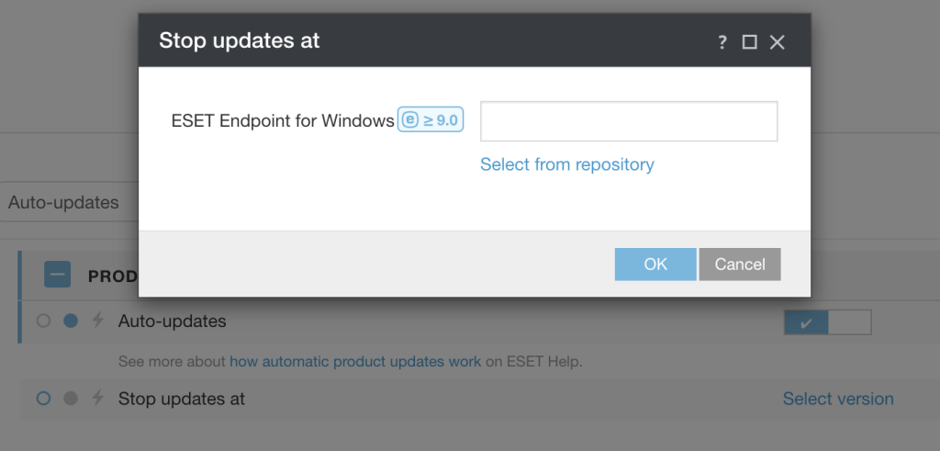Maximize the Stop updates at dialog
Screen dimensions: 940x451
click(749, 42)
